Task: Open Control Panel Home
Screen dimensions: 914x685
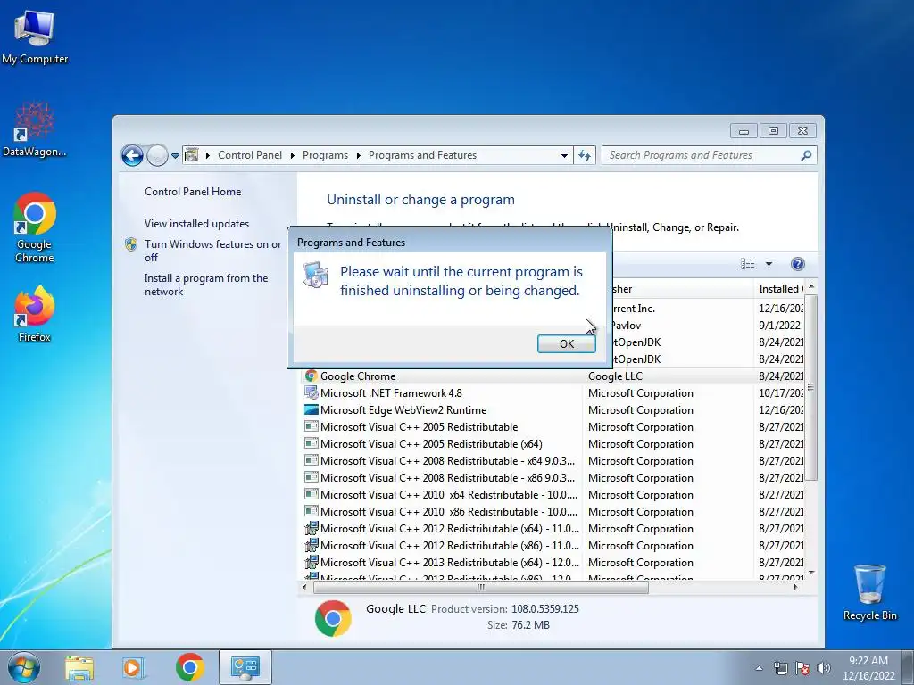Action: pyautogui.click(x=193, y=192)
